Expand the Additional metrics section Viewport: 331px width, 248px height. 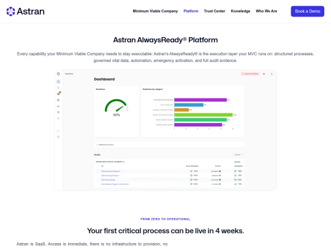[169, 145]
